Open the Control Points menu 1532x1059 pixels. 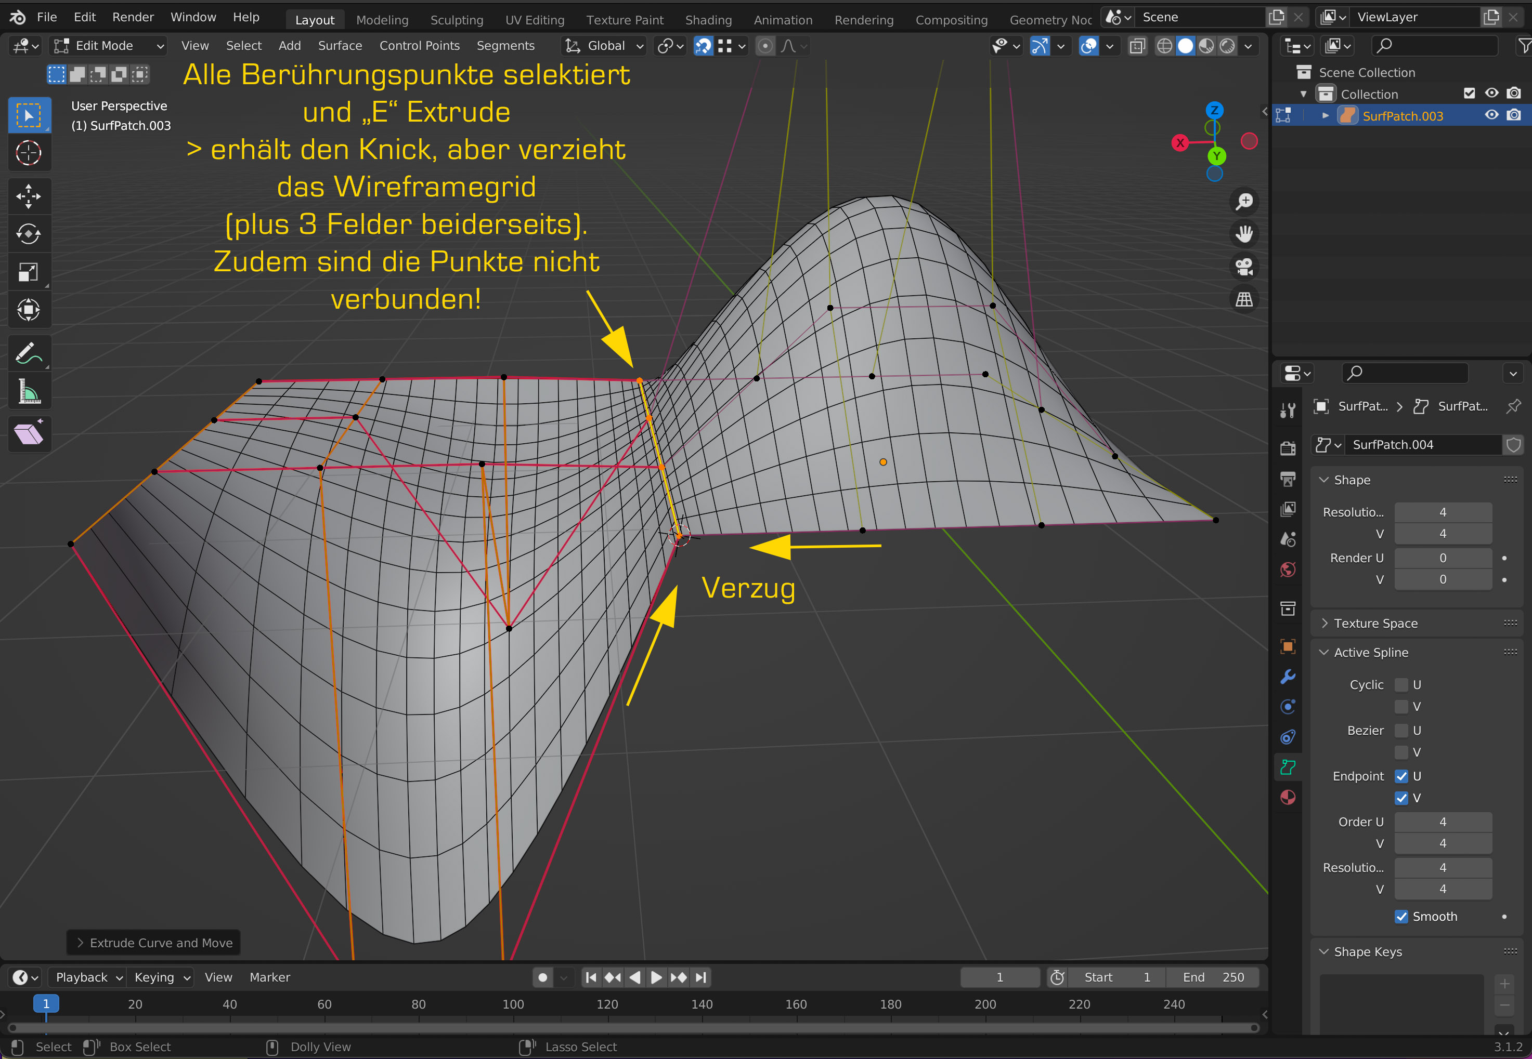tap(419, 46)
